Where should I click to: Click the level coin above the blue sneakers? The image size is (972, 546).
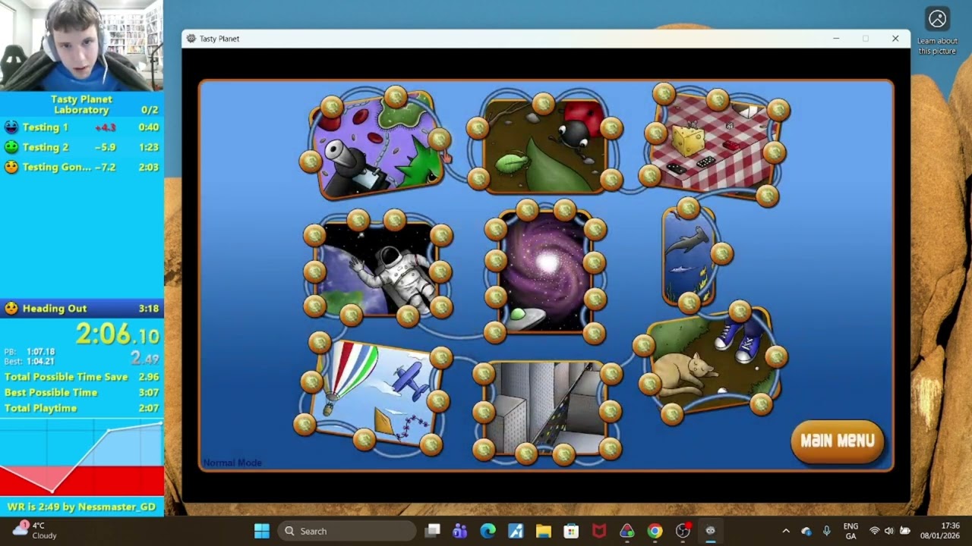[x=740, y=311]
